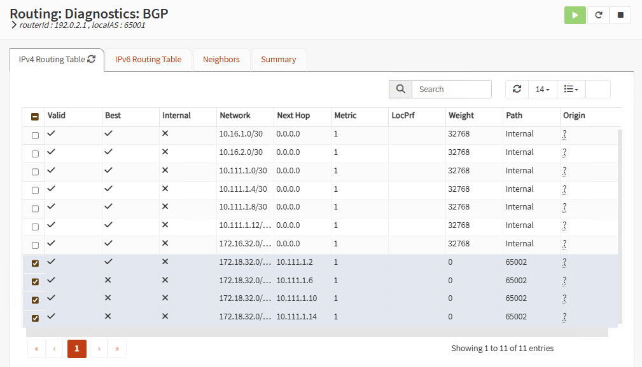Toggle the select-all header checkbox
This screenshot has height=367, width=642.
pos(35,117)
